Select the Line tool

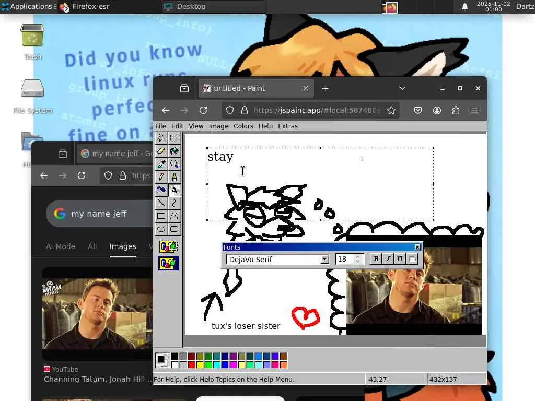pyautogui.click(x=161, y=203)
